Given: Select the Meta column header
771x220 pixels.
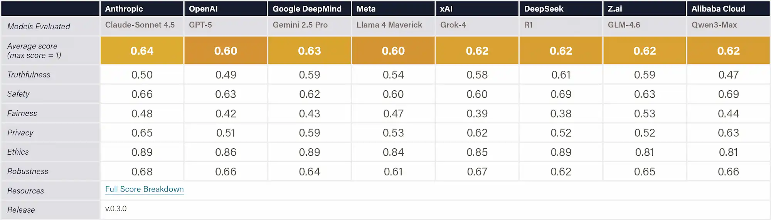Looking at the screenshot, I should click(366, 9).
